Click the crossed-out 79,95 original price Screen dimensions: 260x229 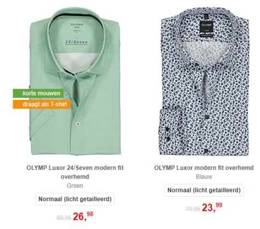point(193,209)
